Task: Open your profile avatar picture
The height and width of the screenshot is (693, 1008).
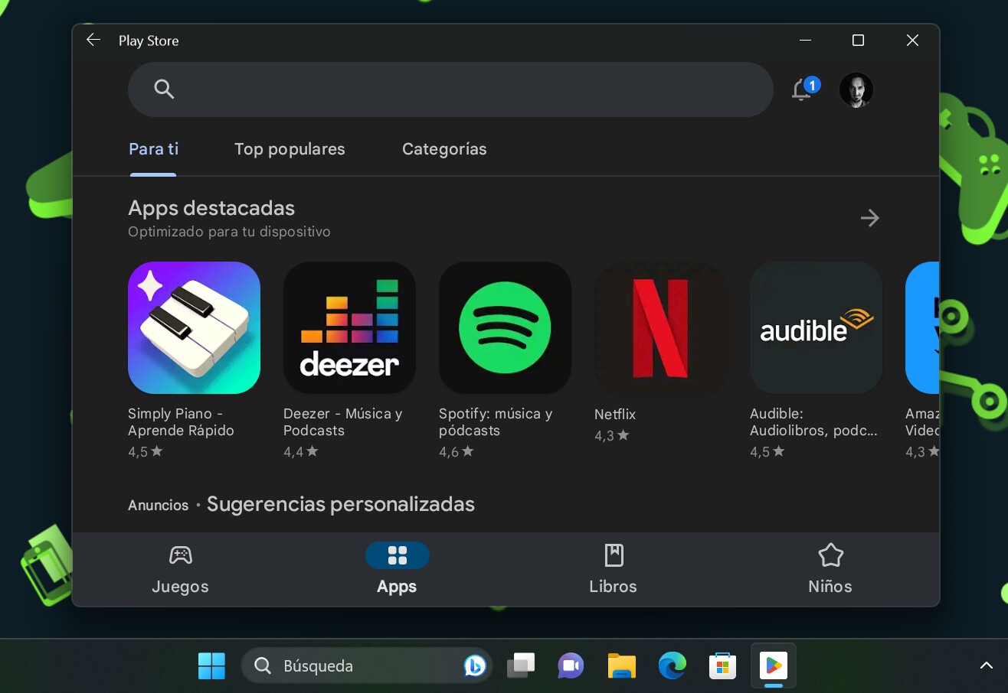Action: 856,89
